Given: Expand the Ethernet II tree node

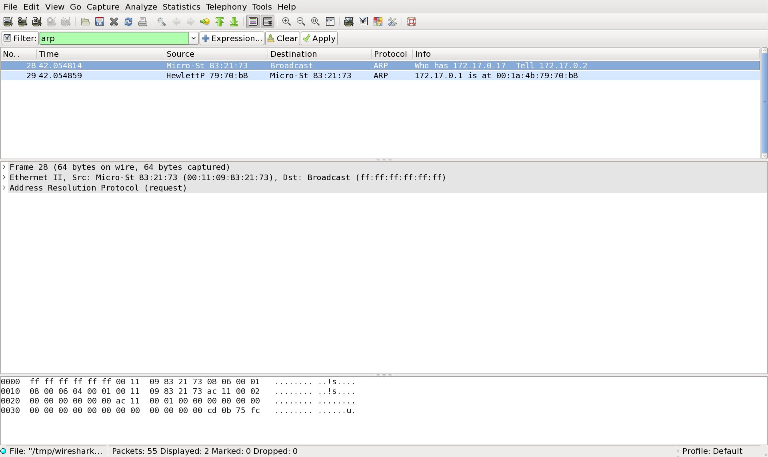Looking at the screenshot, I should [x=4, y=177].
